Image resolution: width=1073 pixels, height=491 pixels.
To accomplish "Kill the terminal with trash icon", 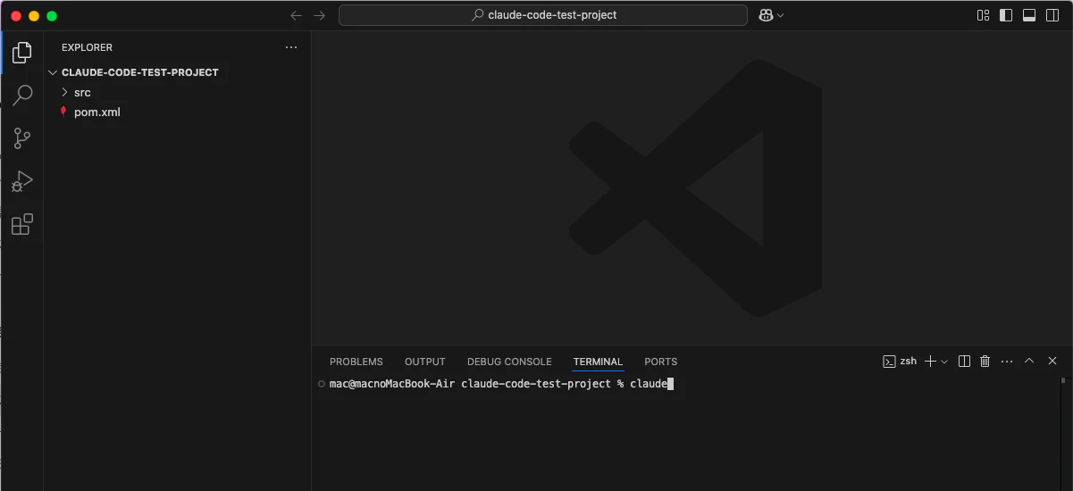I will coord(985,362).
